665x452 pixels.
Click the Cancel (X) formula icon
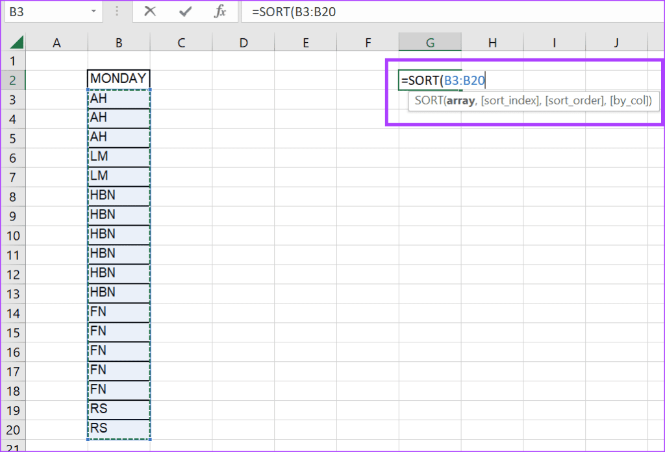tap(150, 12)
